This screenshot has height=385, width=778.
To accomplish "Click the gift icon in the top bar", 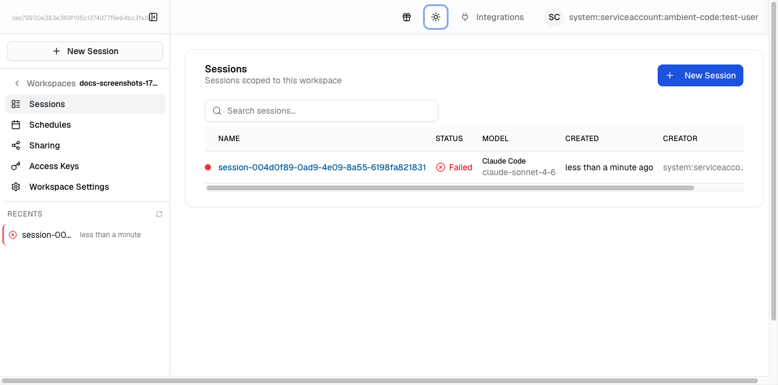I will [407, 17].
